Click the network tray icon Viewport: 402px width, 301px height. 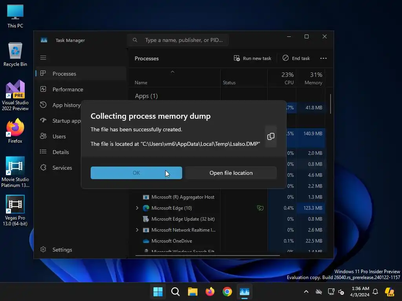click(x=331, y=292)
